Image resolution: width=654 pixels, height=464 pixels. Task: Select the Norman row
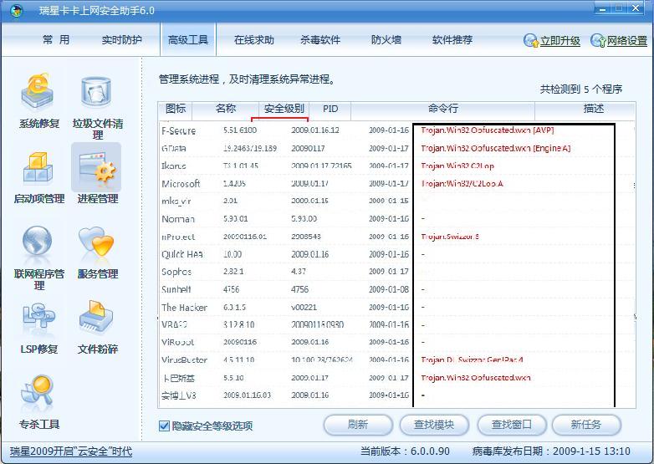click(x=396, y=218)
